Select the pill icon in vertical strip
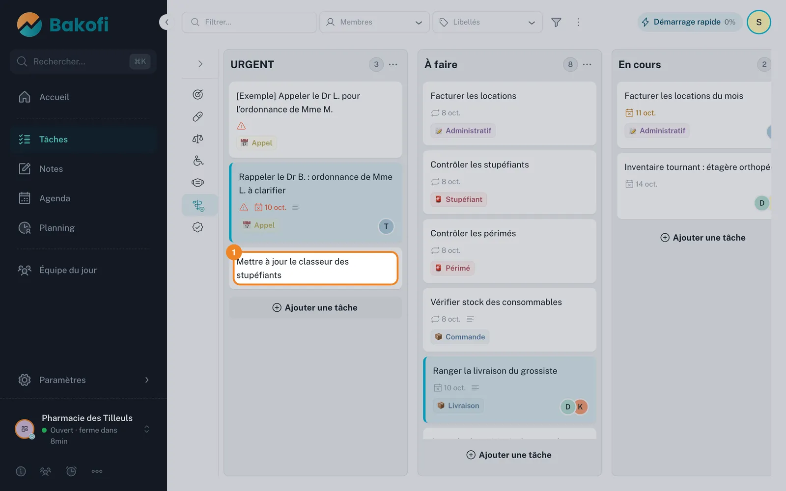Screen dimensions: 786x491 (x=198, y=116)
